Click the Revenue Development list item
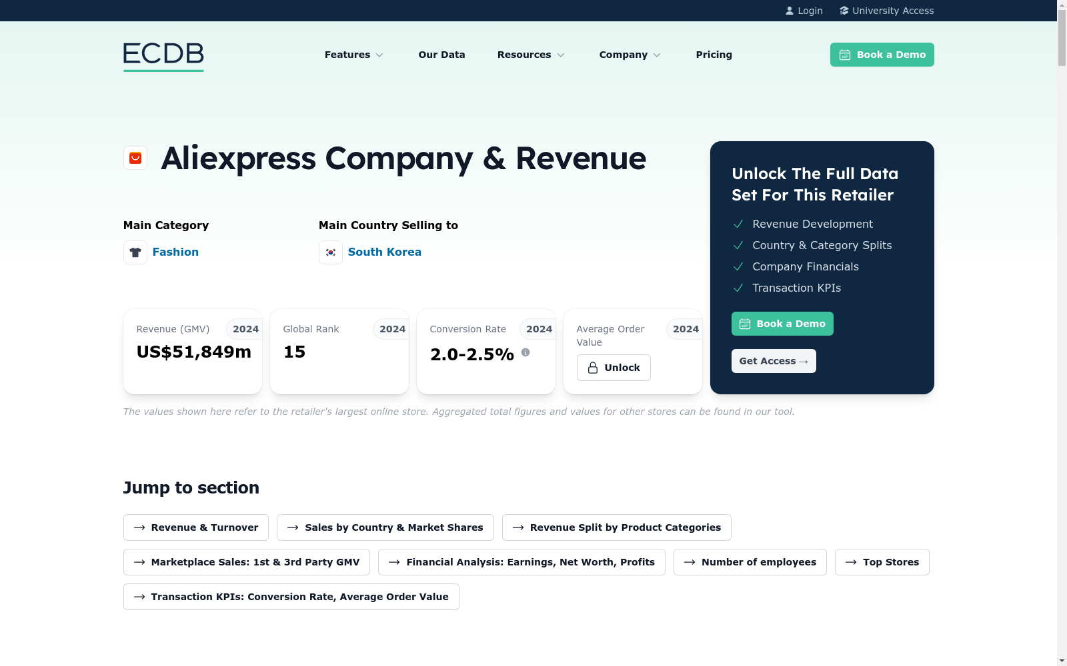Viewport: 1067px width, 666px height. [x=812, y=224]
